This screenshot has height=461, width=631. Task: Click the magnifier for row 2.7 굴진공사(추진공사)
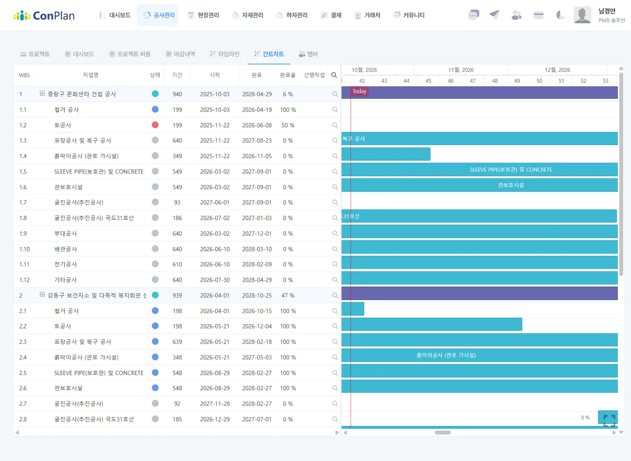pyautogui.click(x=335, y=404)
